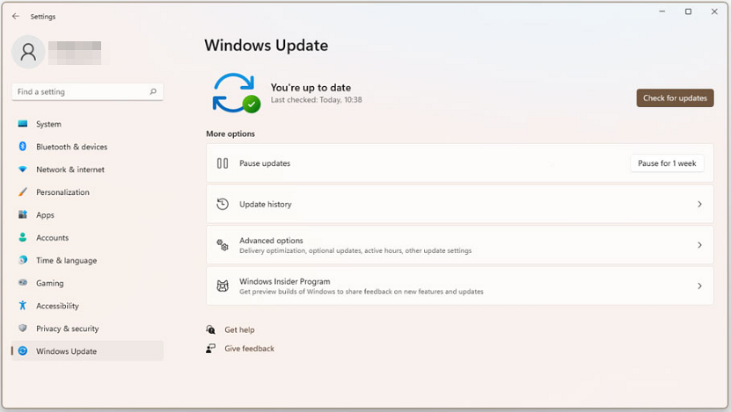Click the Privacy shield icon

[22, 329]
